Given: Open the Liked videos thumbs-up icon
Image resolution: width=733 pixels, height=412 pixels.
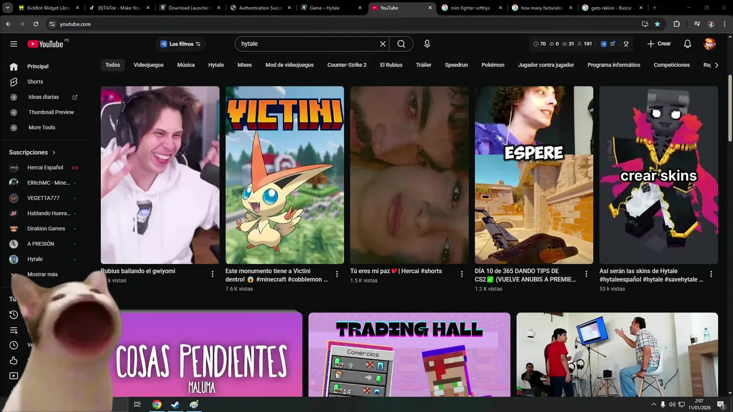Looking at the screenshot, I should point(14,360).
